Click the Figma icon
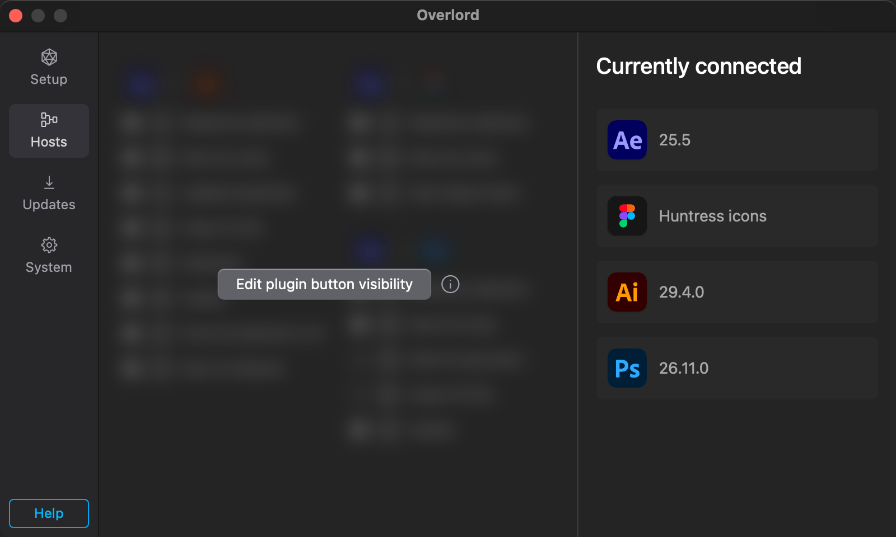This screenshot has width=896, height=537. (627, 216)
